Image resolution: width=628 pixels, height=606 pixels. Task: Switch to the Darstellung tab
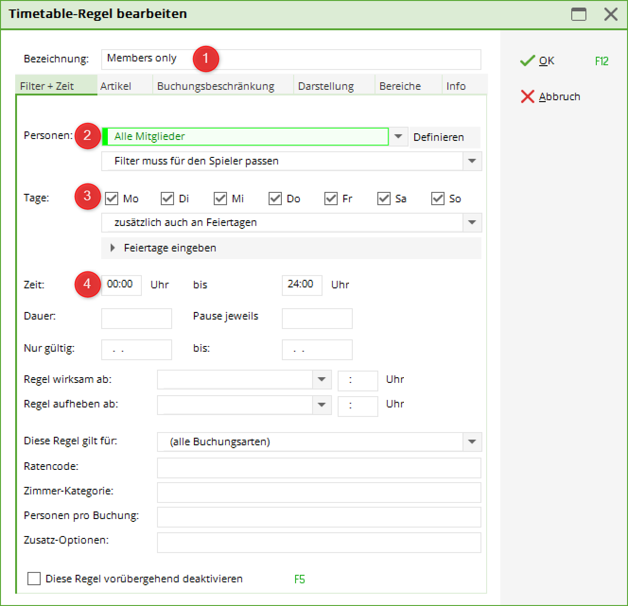point(326,86)
